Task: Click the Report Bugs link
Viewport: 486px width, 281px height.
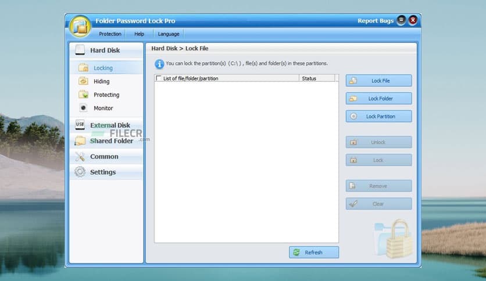Action: click(x=376, y=21)
